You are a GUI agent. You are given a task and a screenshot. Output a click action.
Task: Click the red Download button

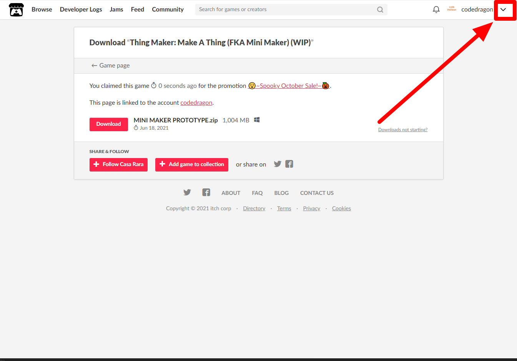pos(109,124)
